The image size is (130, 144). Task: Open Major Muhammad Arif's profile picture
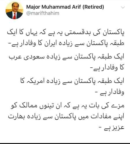[14, 10]
